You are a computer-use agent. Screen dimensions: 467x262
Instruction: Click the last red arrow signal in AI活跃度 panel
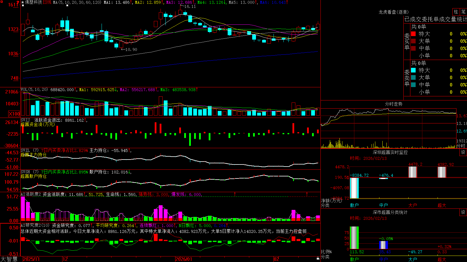pyautogui.click(x=307, y=194)
